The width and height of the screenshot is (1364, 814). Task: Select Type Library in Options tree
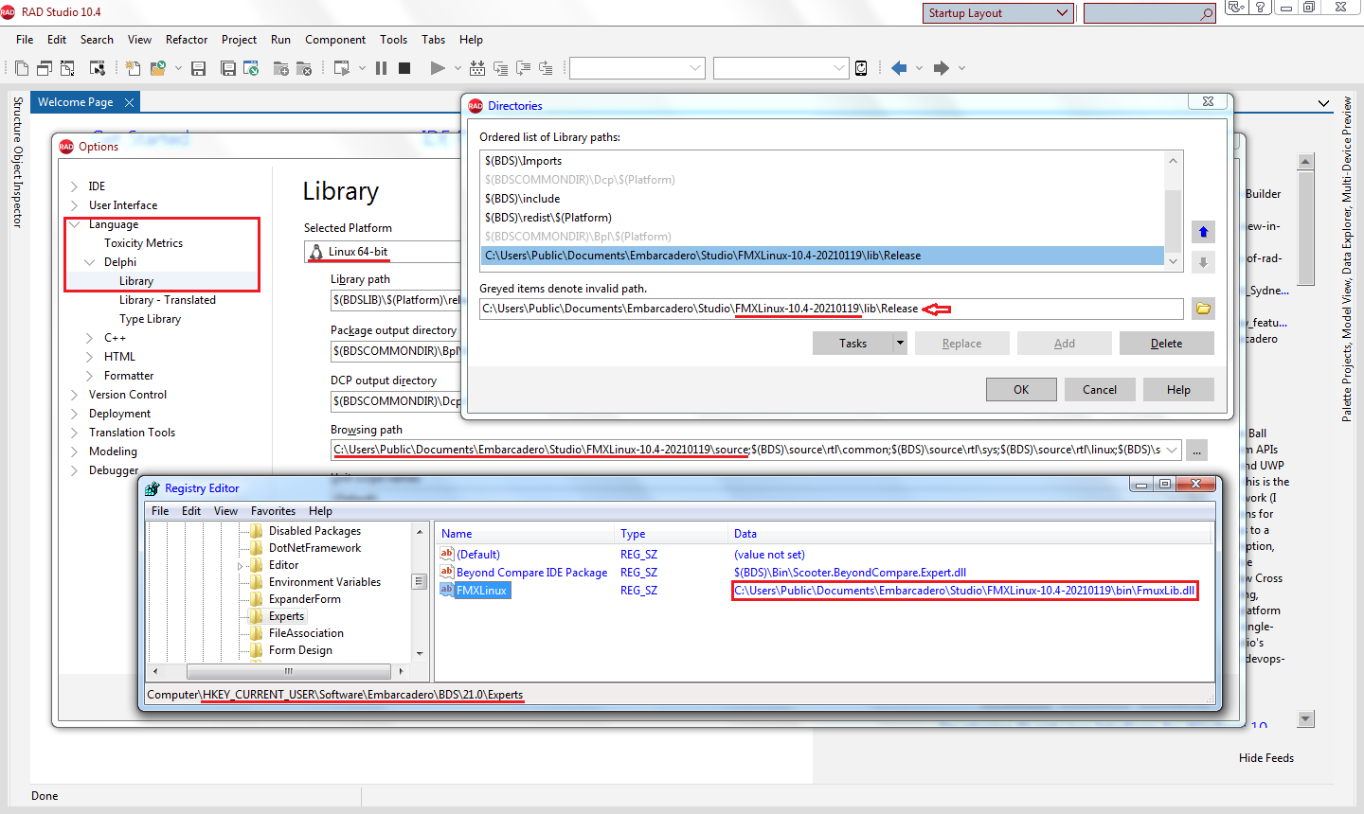(x=150, y=319)
